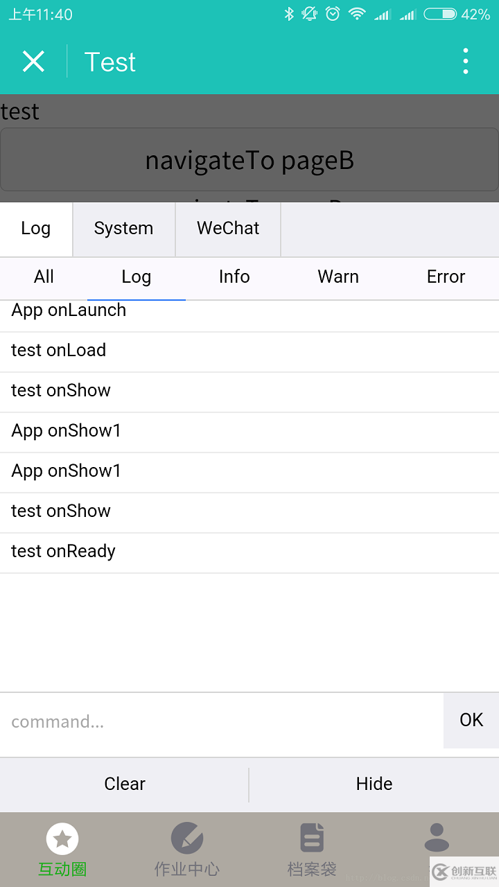Tap the Bluetooth status bar icon
This screenshot has width=499, height=887.
[x=289, y=14]
